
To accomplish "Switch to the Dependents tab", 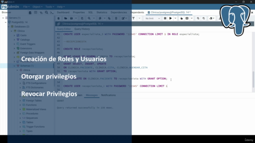I will [x=137, y=12].
